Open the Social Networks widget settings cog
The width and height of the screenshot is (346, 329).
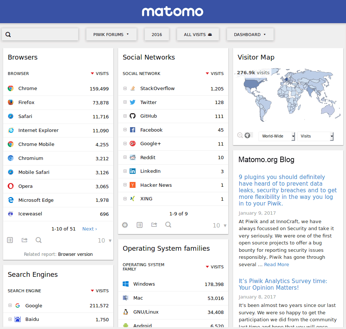coord(125,225)
